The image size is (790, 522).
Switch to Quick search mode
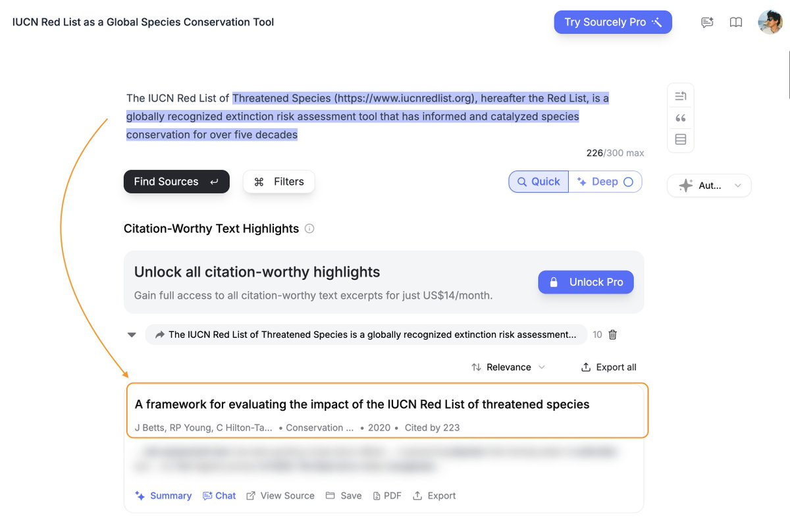[539, 182]
